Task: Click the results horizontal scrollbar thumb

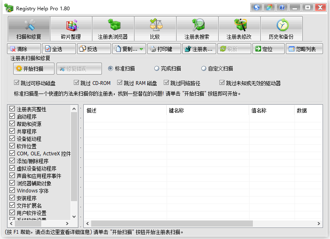Action: 172,223
